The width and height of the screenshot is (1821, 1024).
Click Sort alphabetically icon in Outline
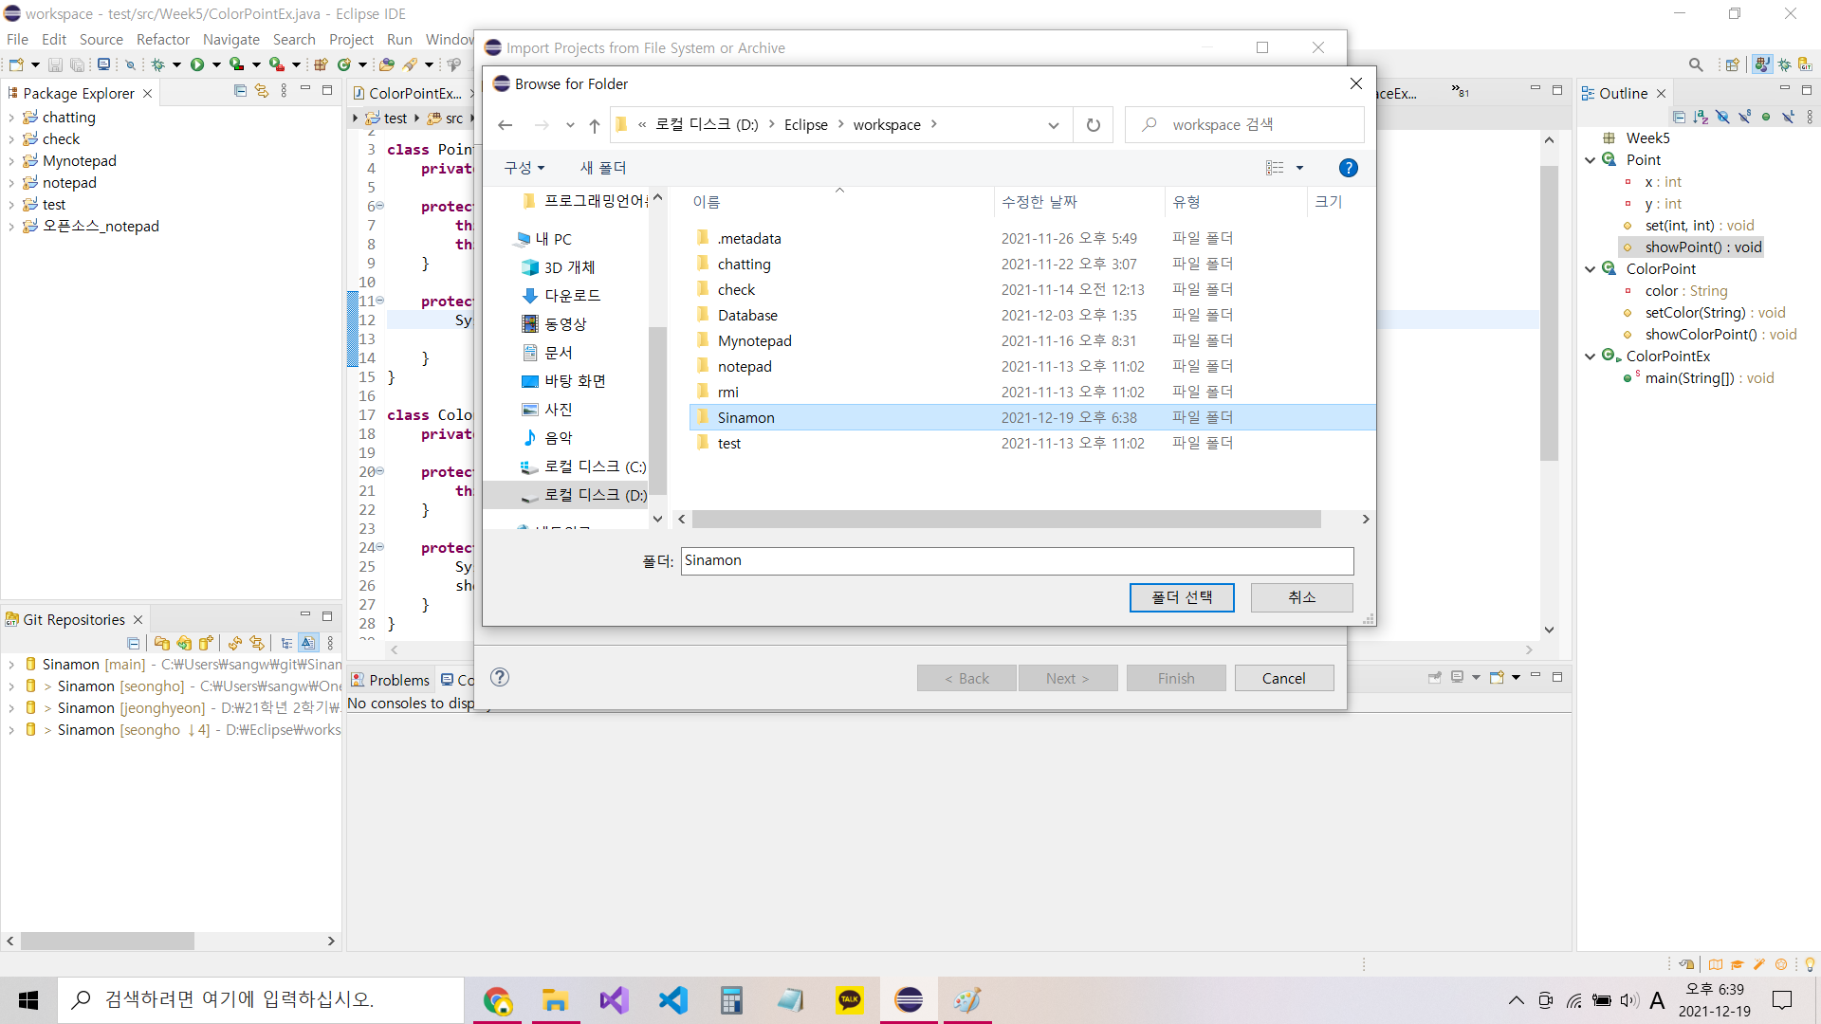pyautogui.click(x=1701, y=117)
